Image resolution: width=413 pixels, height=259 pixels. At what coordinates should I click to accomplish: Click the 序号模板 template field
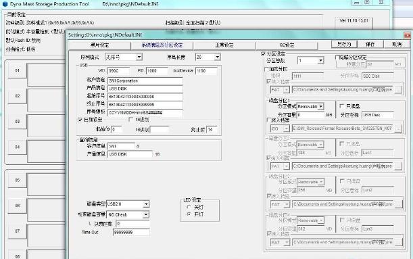tap(145, 112)
